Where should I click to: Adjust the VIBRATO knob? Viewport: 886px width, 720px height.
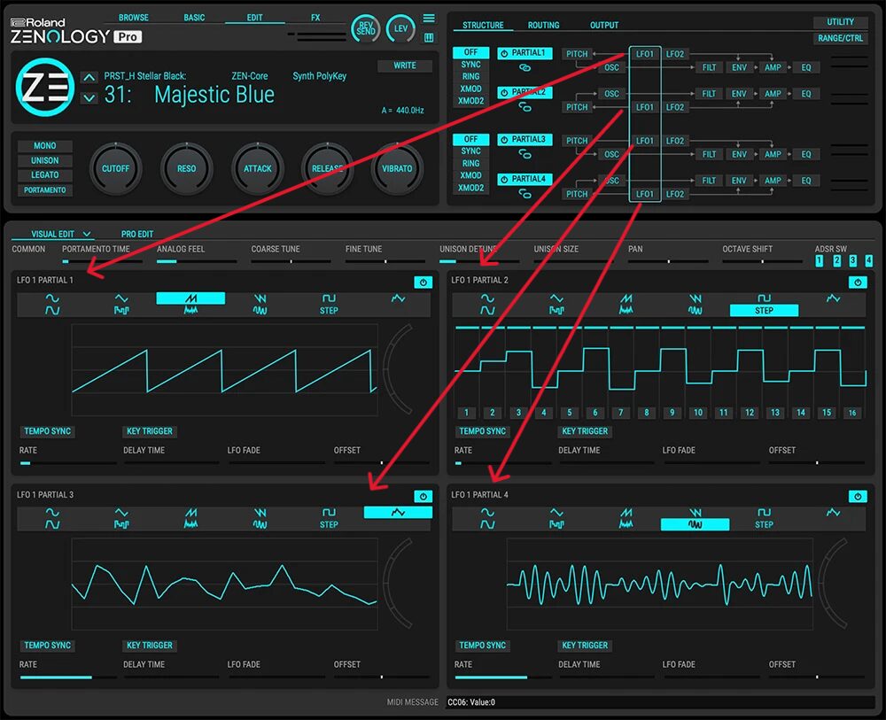coord(397,168)
